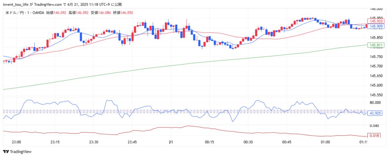Click the 145.950 price axis label
Viewport: 389px width, 157px height.
376,18
